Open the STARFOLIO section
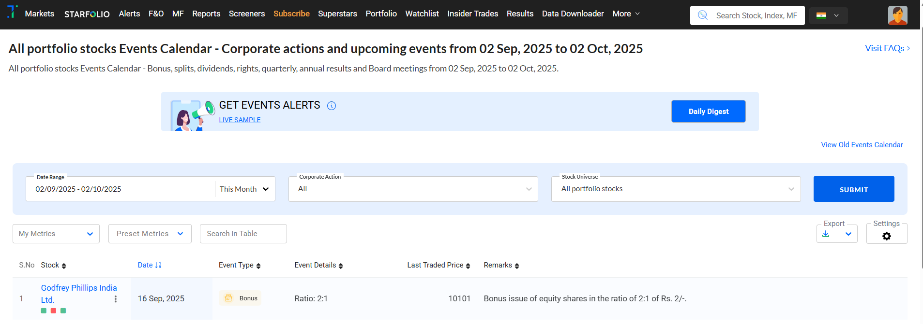The width and height of the screenshot is (923, 324). pyautogui.click(x=87, y=14)
